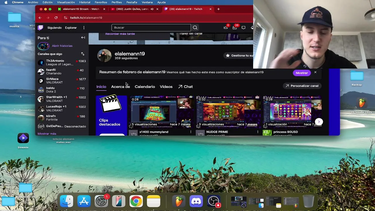375x211 pixels.
Task: Click Abrir historias
Action: pos(62,46)
